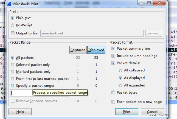
Task: Select Specify a packet range option
Action: (12, 86)
